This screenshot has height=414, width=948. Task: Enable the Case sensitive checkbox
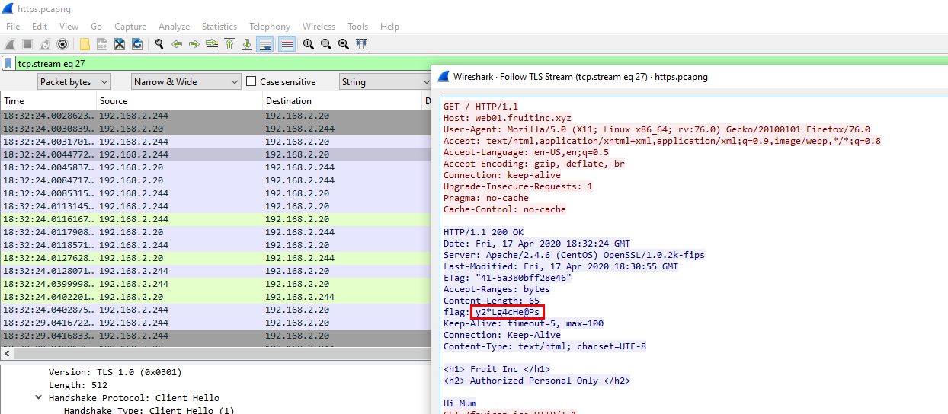pyautogui.click(x=251, y=81)
